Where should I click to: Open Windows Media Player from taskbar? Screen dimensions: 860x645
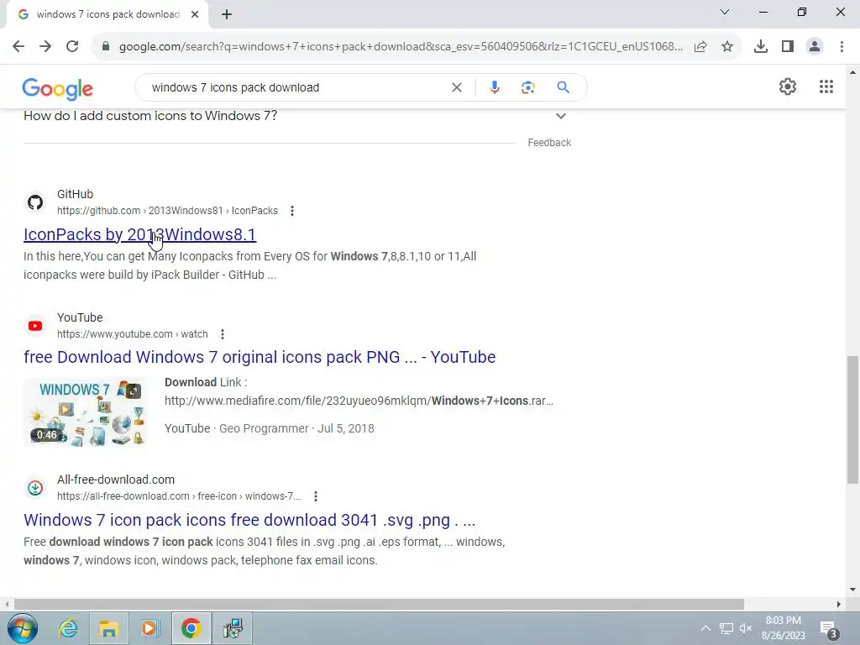pos(149,628)
